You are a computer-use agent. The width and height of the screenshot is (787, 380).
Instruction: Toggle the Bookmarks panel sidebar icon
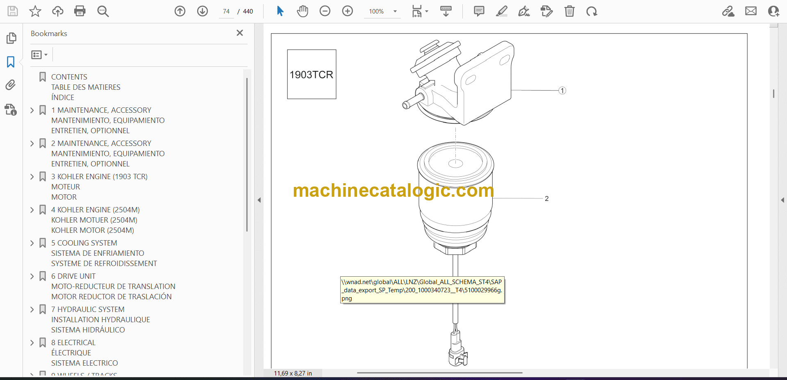point(11,62)
